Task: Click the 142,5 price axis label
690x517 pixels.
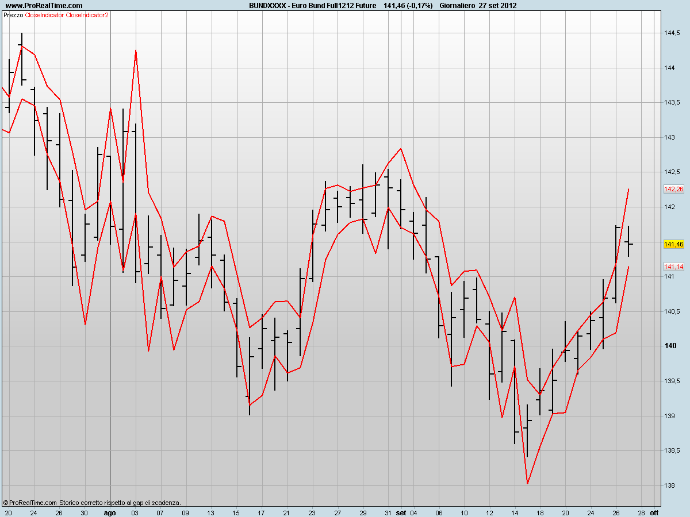Action: point(673,172)
